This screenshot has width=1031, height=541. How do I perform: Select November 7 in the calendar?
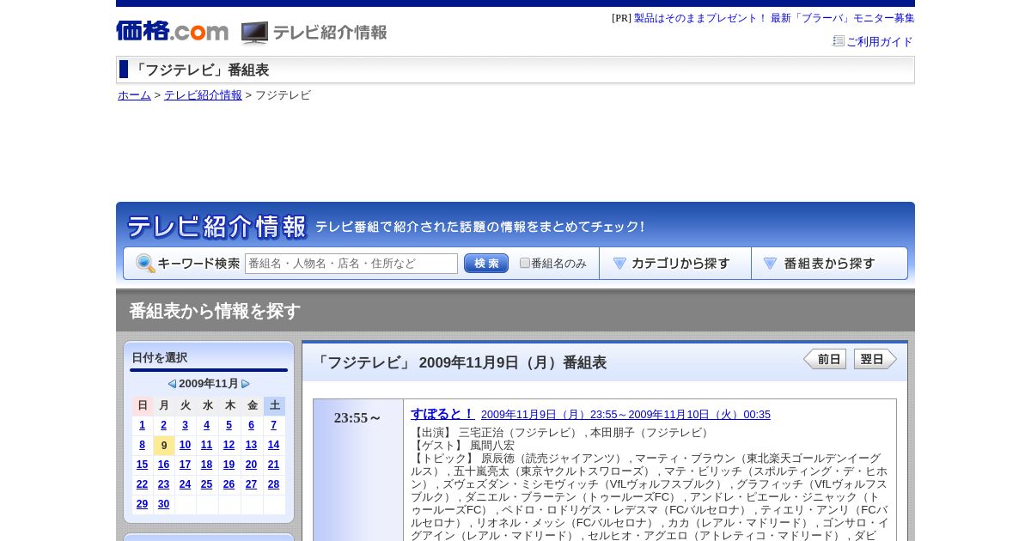274,425
